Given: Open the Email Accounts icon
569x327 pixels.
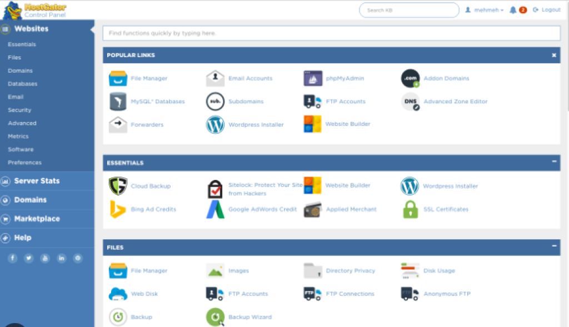Looking at the screenshot, I should coord(215,78).
